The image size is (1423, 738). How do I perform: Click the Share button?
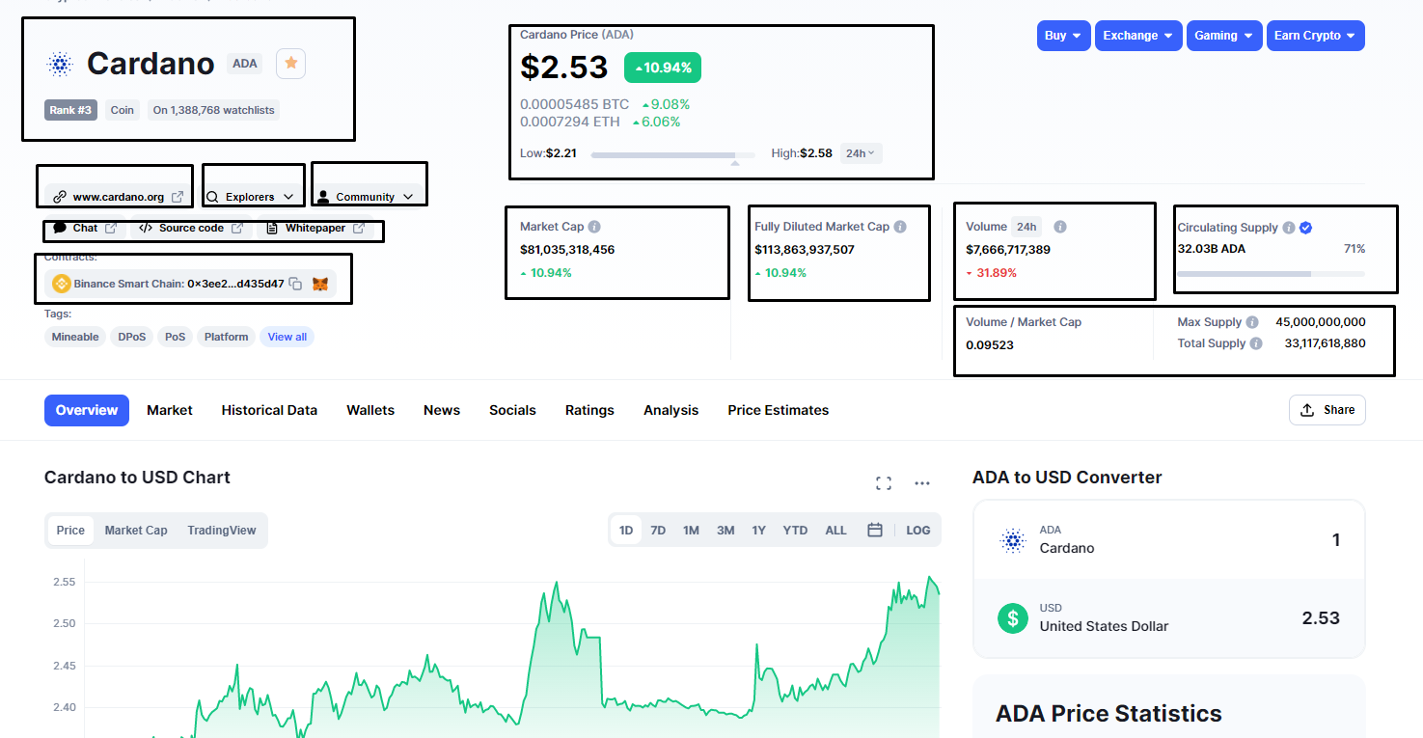(x=1327, y=410)
